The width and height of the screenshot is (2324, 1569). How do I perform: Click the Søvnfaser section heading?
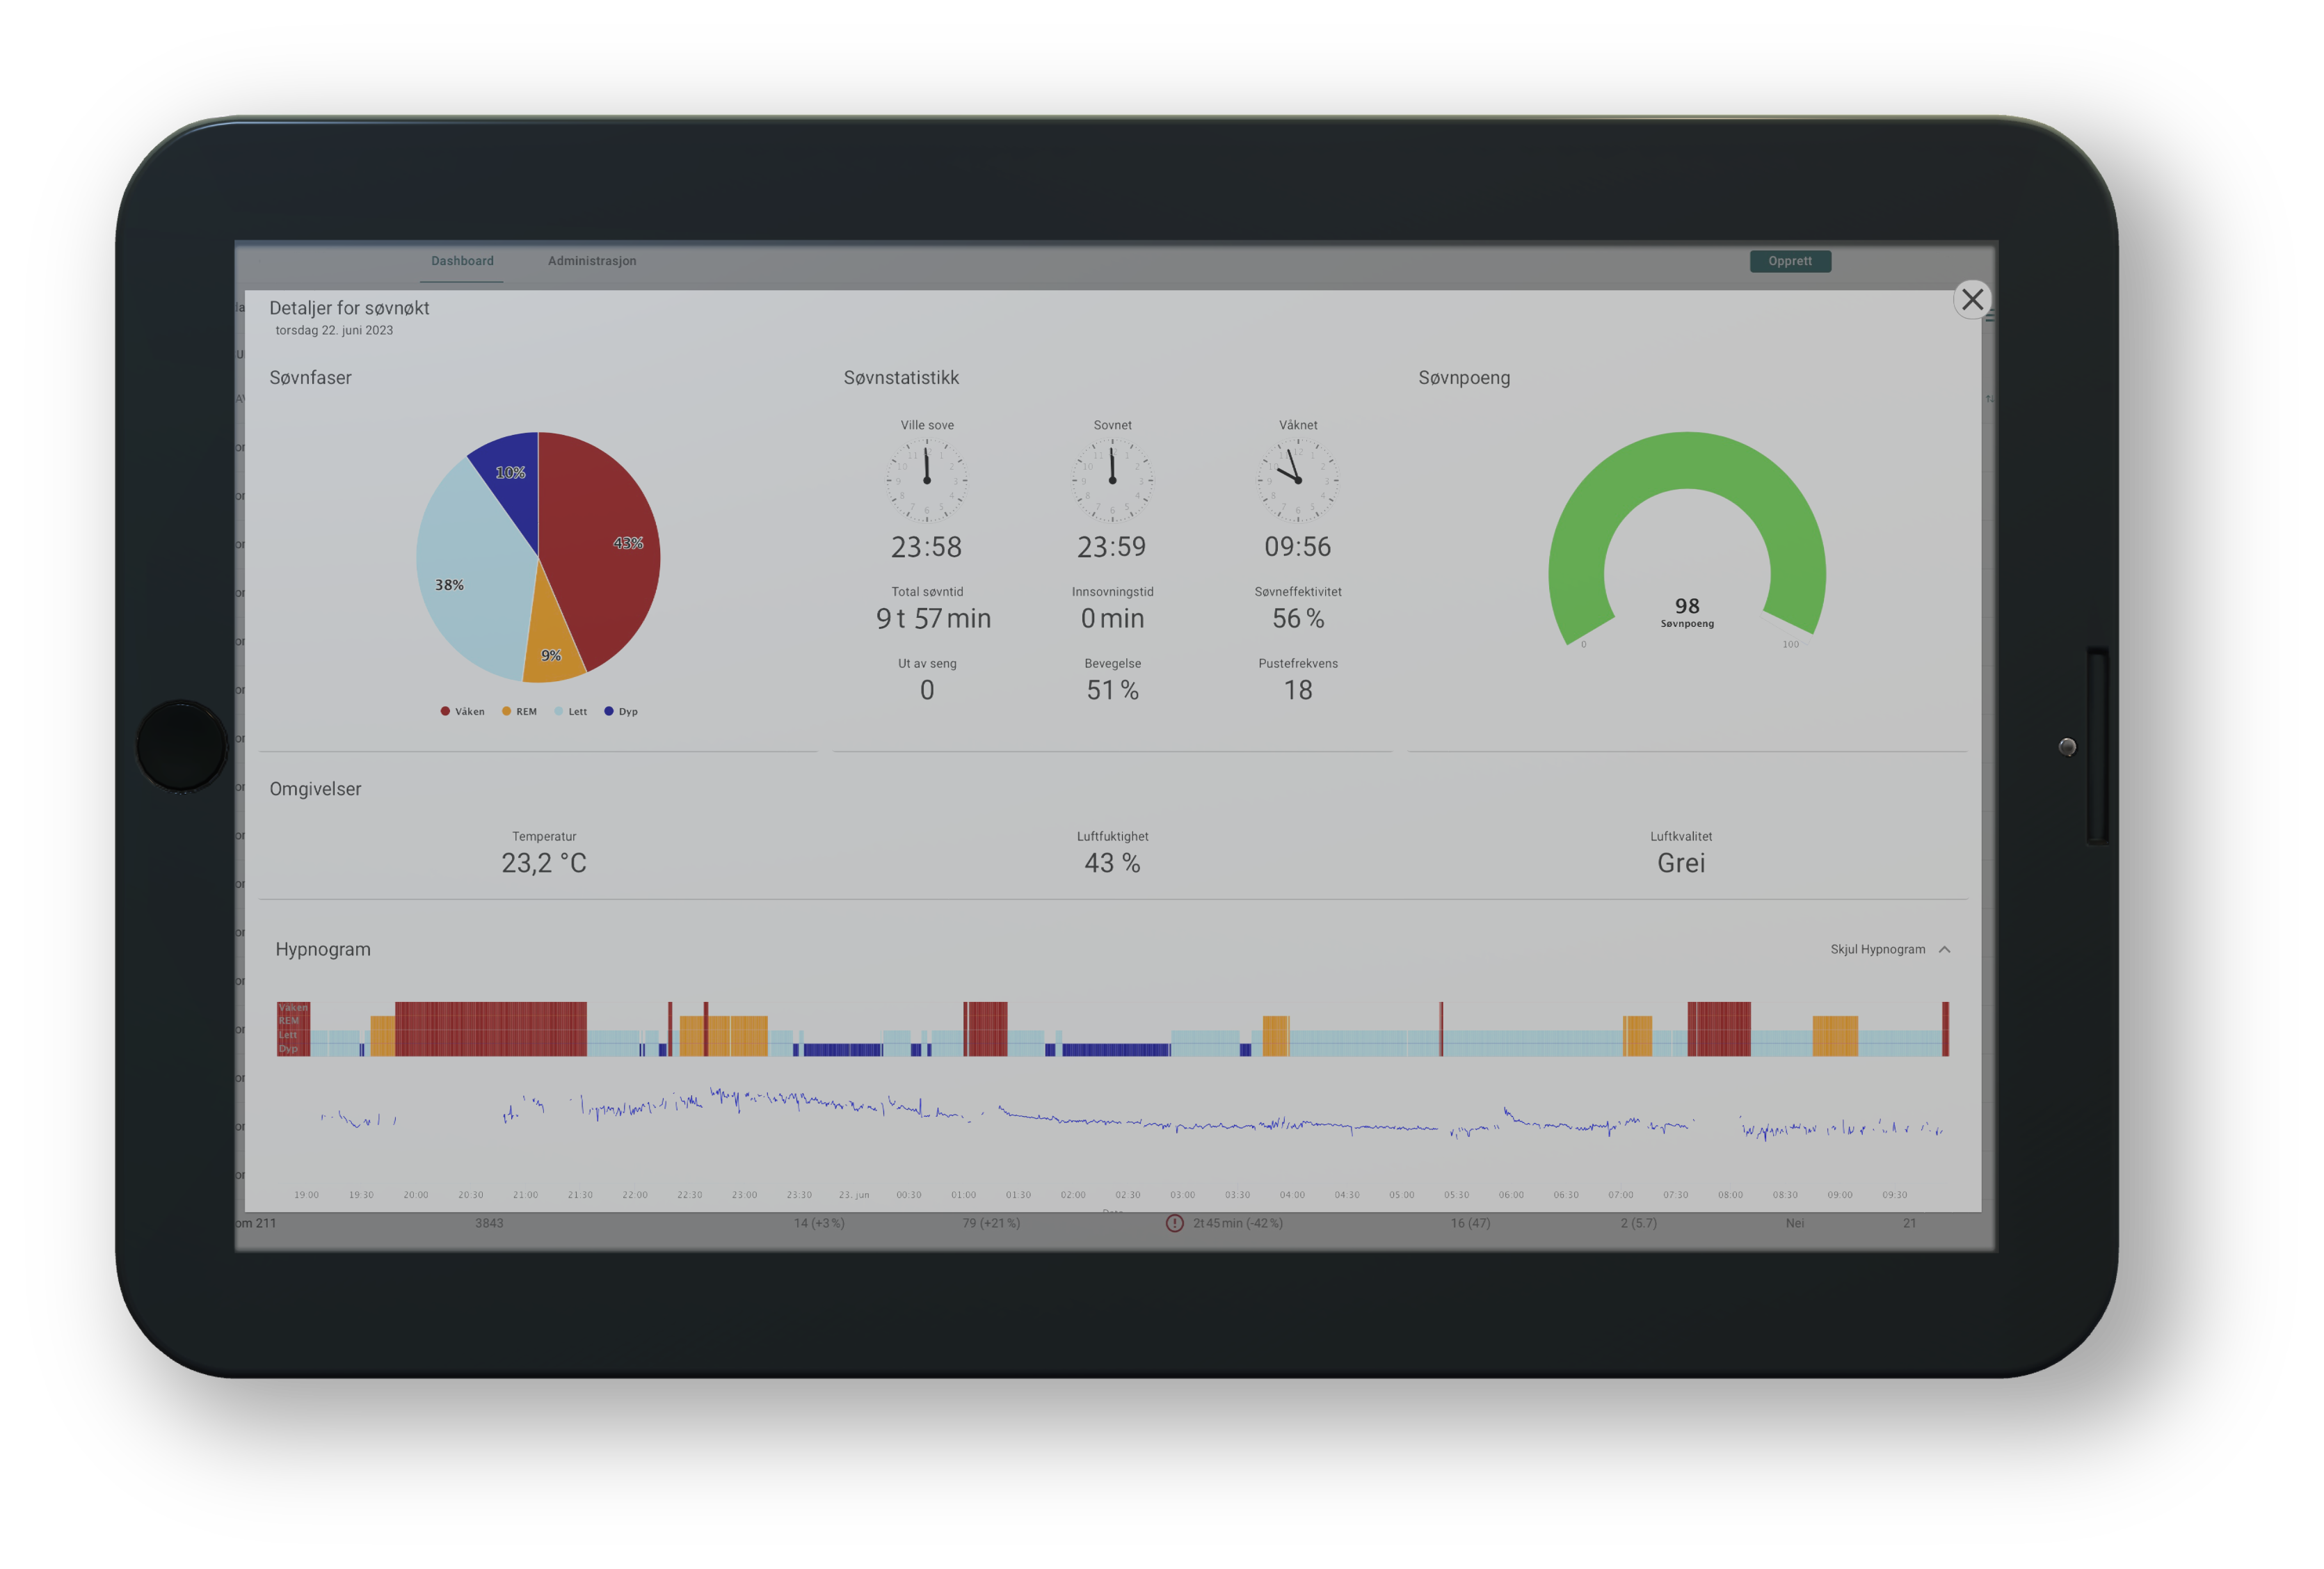click(310, 378)
